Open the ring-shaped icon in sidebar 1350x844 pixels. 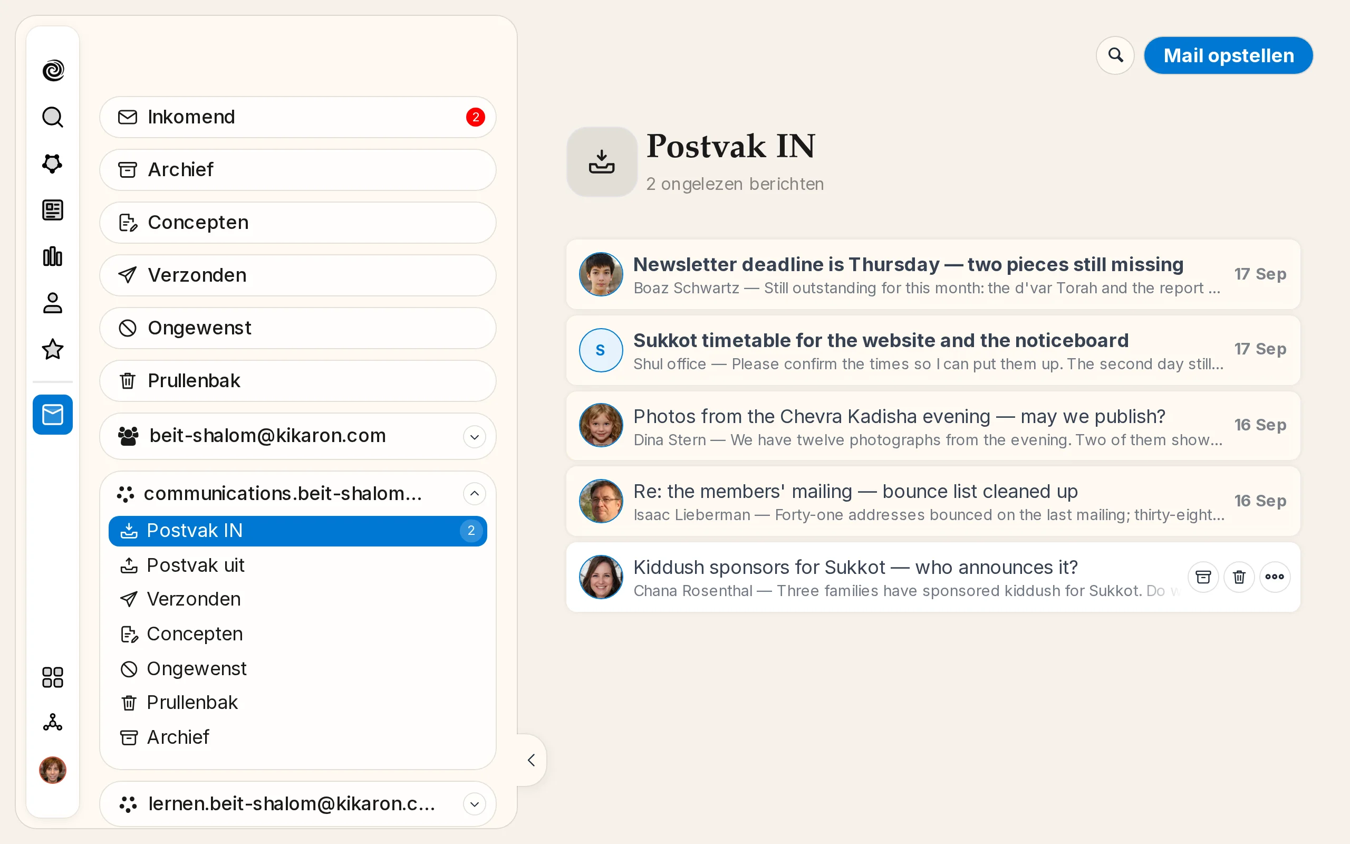(53, 164)
